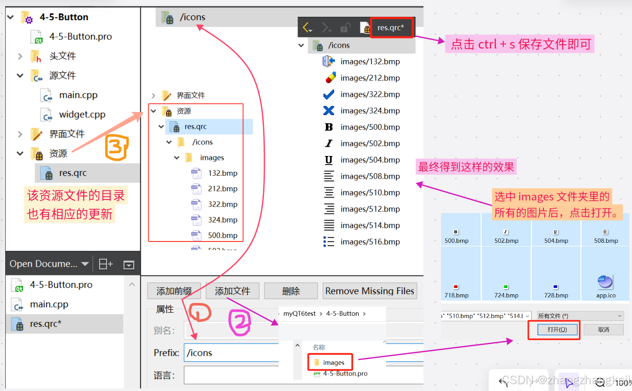Select widget.cpp in project tree

click(x=82, y=114)
